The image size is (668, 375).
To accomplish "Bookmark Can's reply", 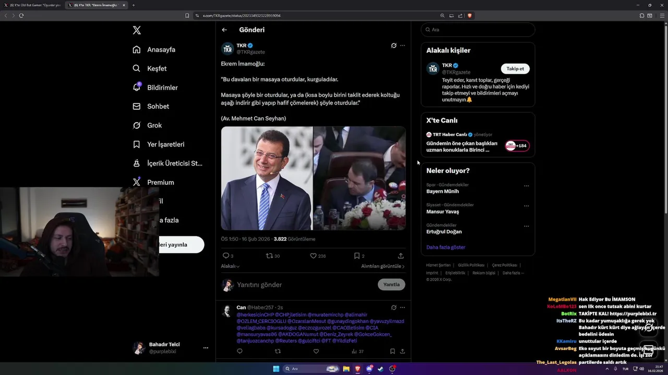I will (392, 352).
